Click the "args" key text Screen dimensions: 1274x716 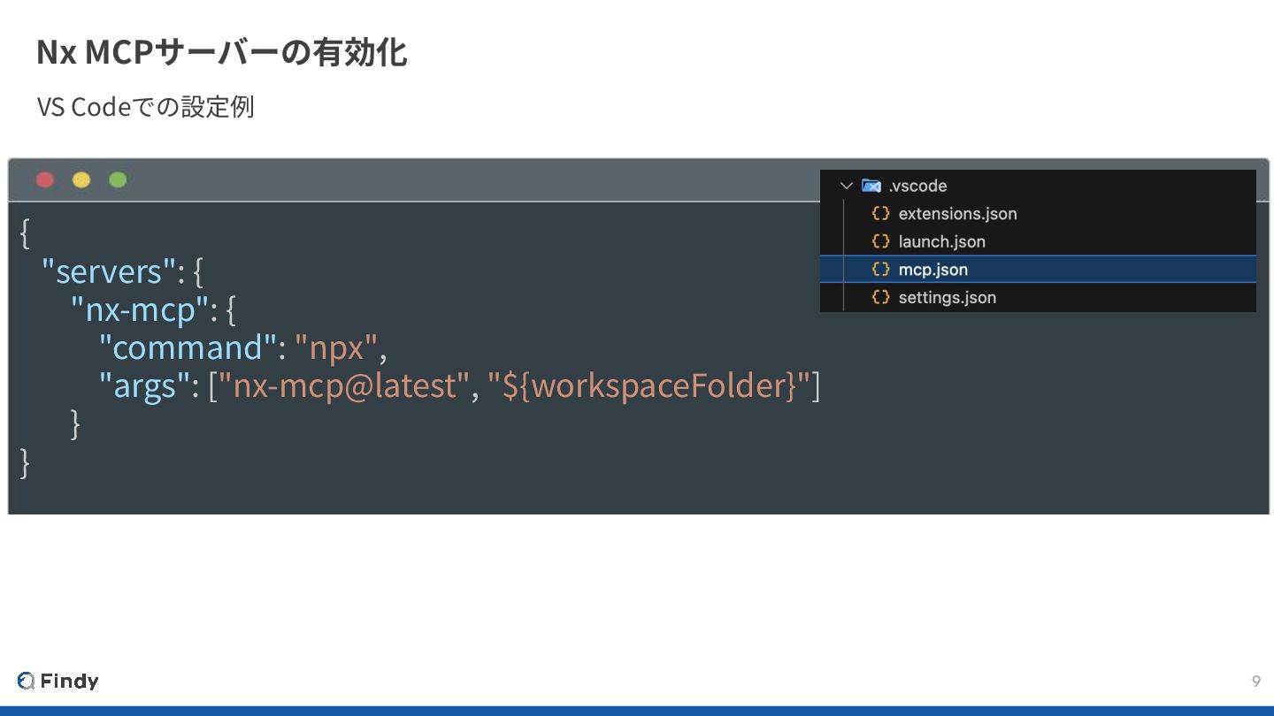(x=144, y=386)
